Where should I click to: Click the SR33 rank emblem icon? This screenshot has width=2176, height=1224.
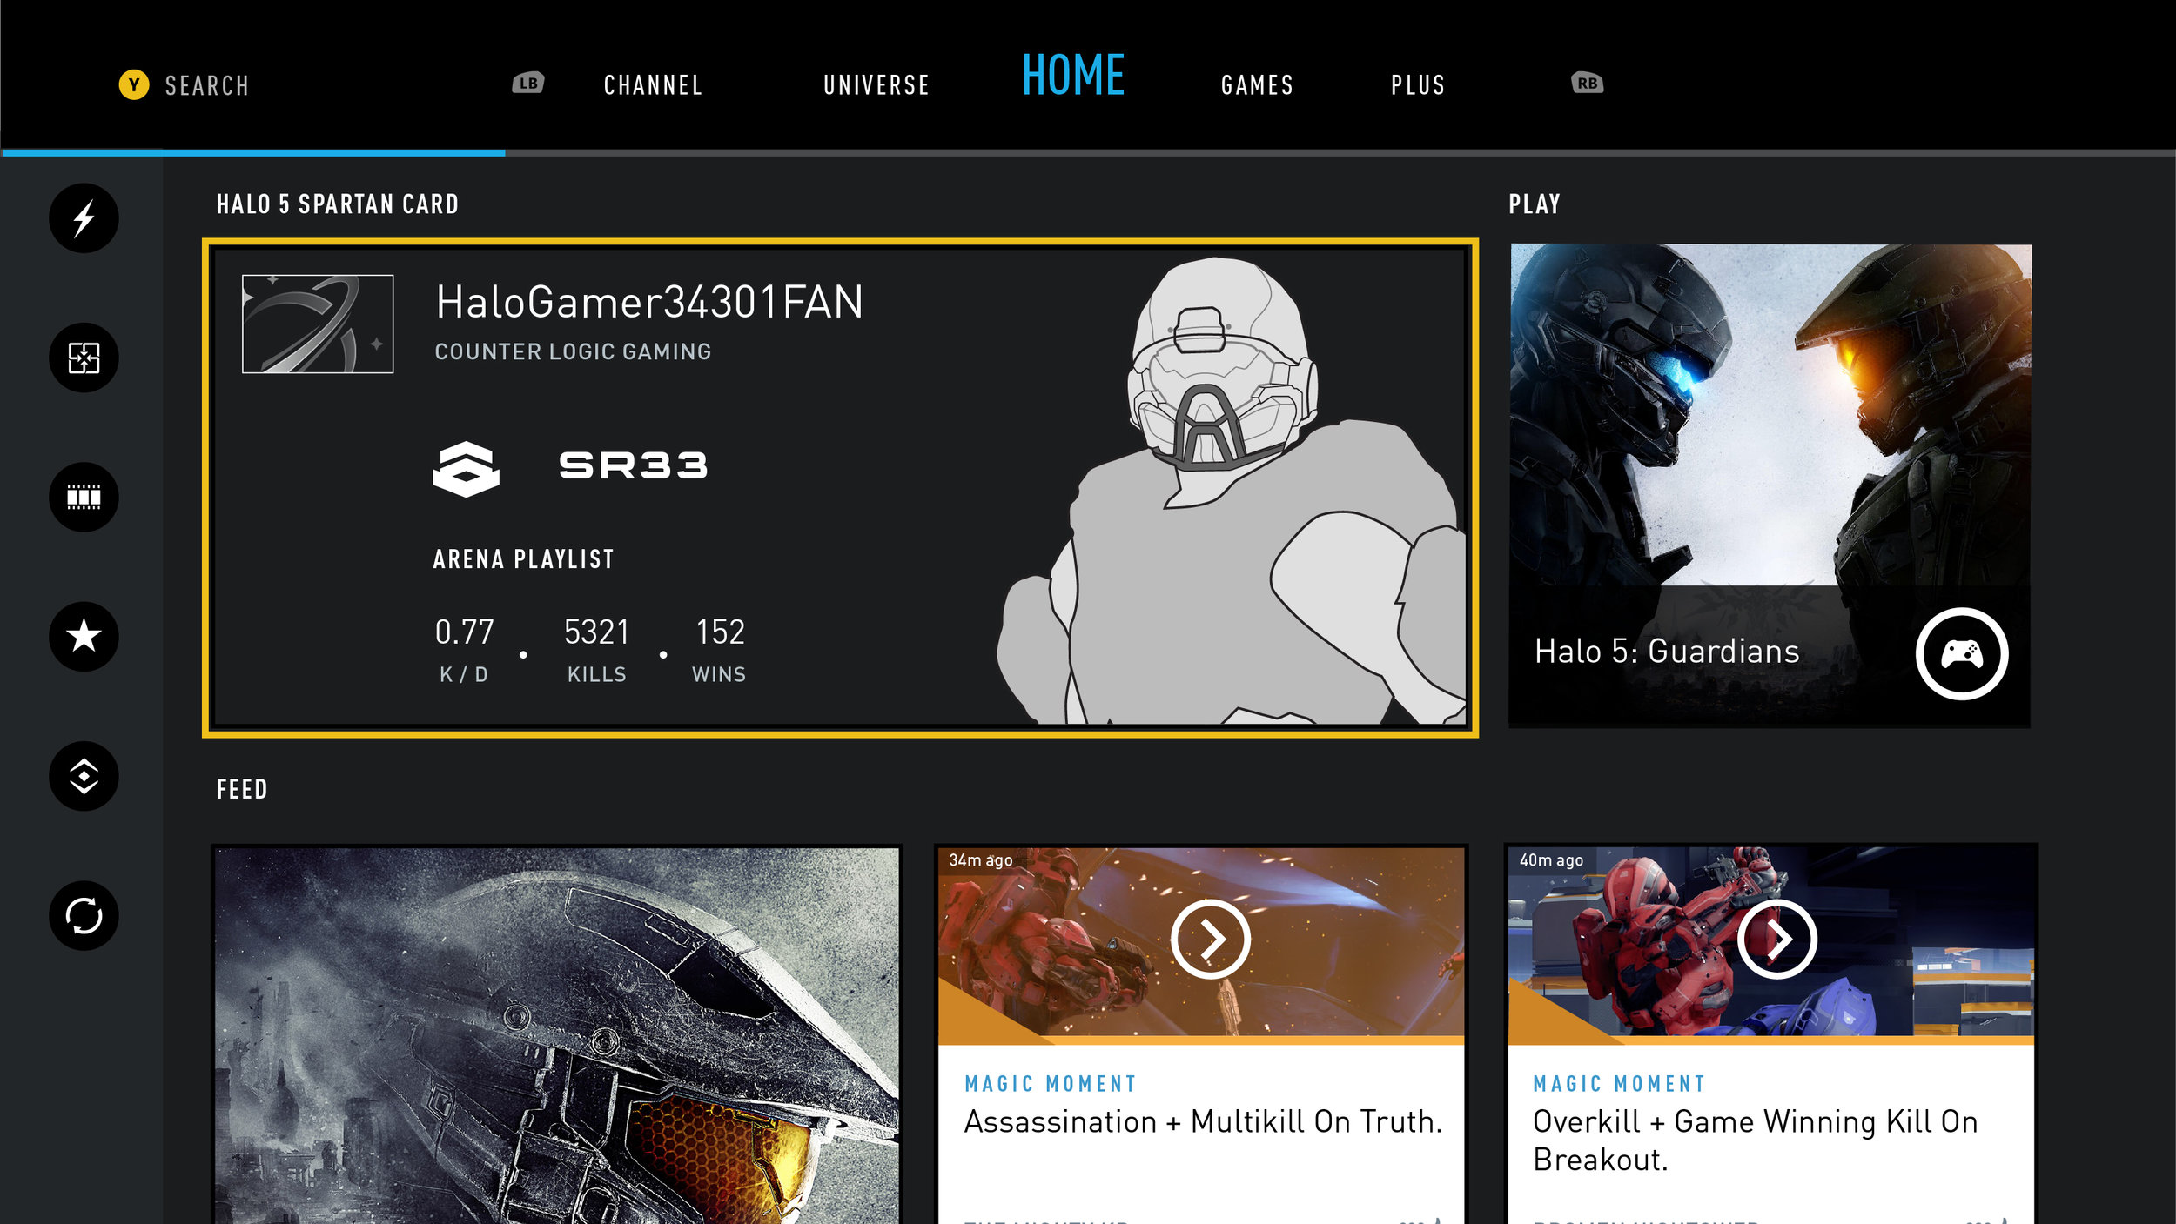pyautogui.click(x=467, y=469)
